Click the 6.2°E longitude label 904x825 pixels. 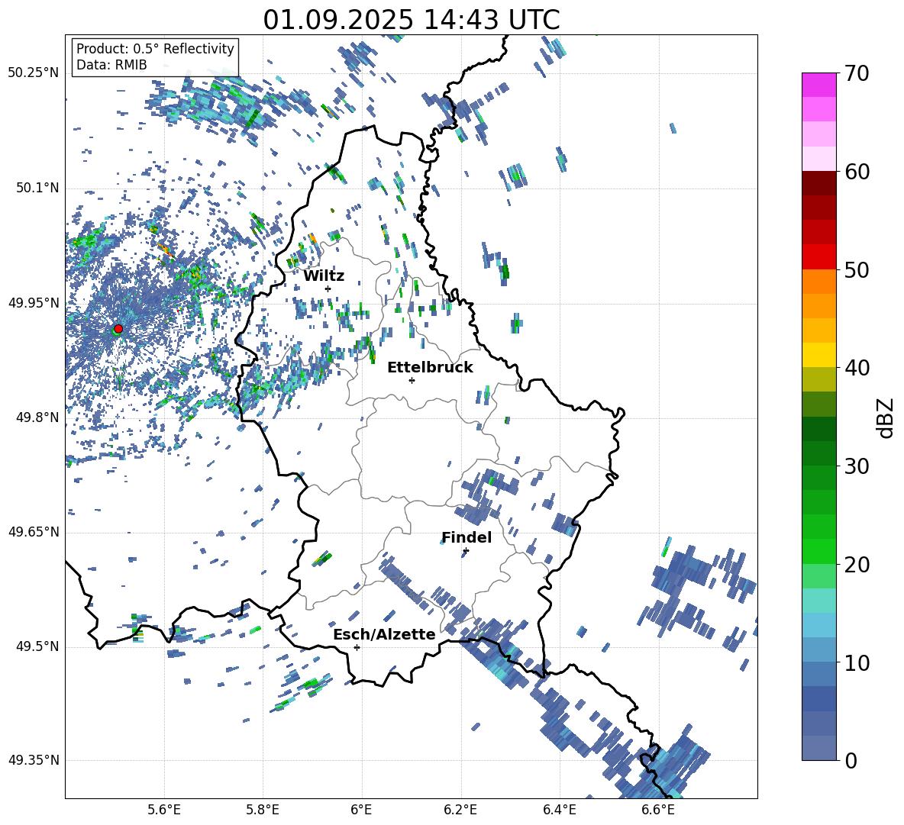click(460, 810)
